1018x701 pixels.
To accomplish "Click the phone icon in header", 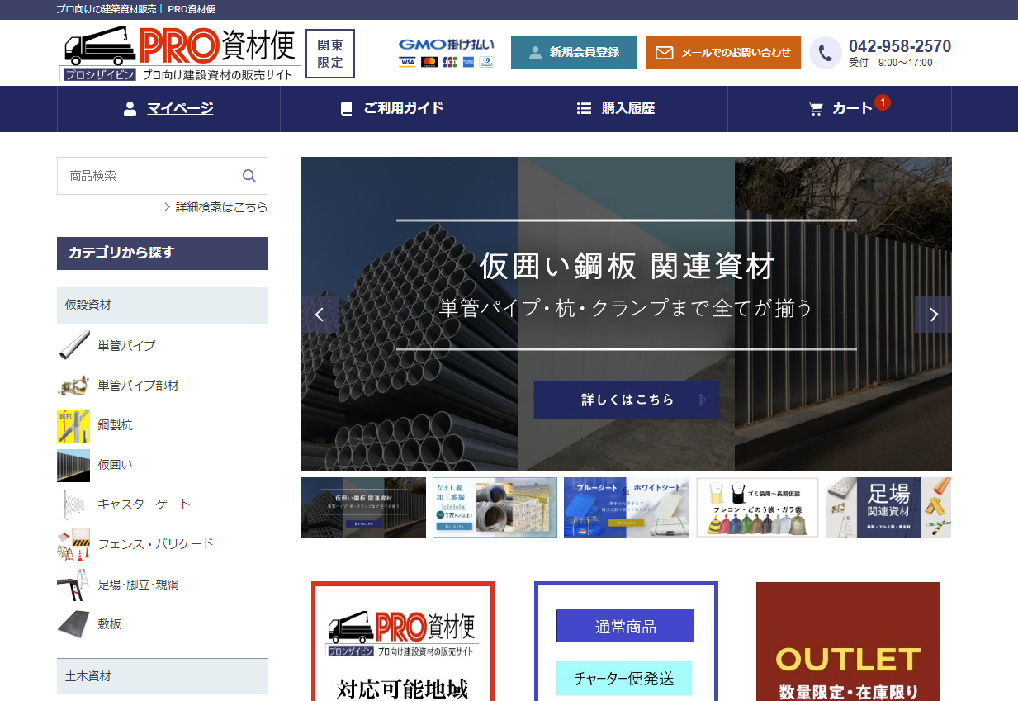I will point(825,53).
